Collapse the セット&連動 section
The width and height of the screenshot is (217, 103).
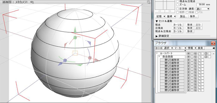(157, 21)
